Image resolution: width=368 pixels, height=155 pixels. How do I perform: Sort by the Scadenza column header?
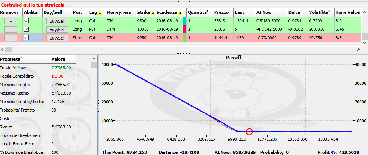169,12
